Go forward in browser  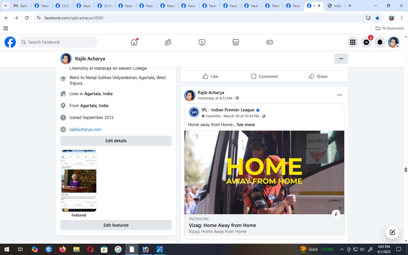pyautogui.click(x=16, y=18)
